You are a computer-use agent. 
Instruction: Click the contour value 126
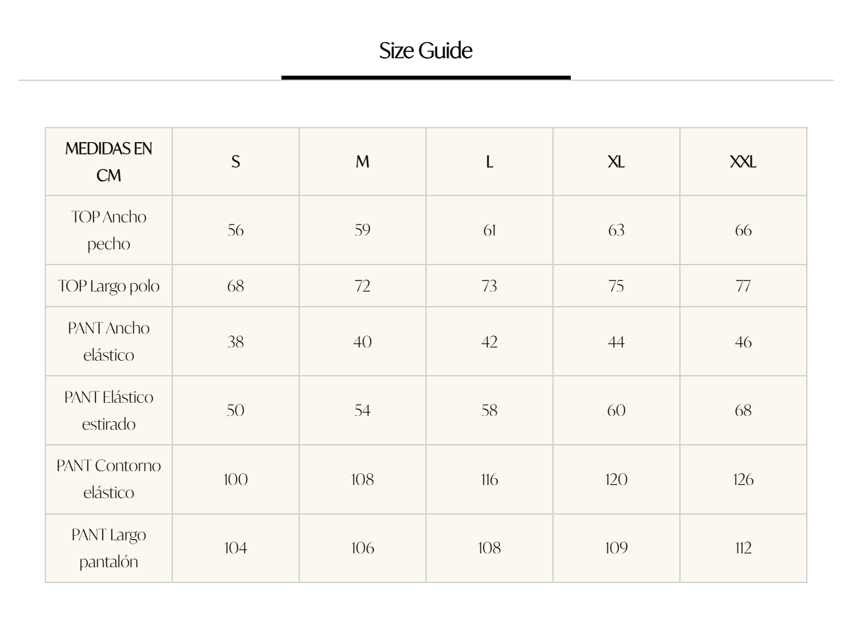(743, 479)
